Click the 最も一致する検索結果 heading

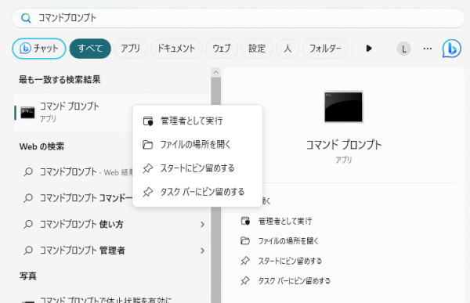coord(60,80)
